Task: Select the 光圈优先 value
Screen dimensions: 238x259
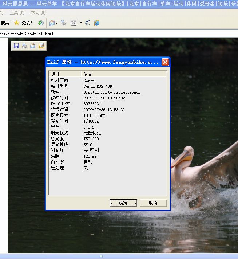Action: click(x=92, y=133)
